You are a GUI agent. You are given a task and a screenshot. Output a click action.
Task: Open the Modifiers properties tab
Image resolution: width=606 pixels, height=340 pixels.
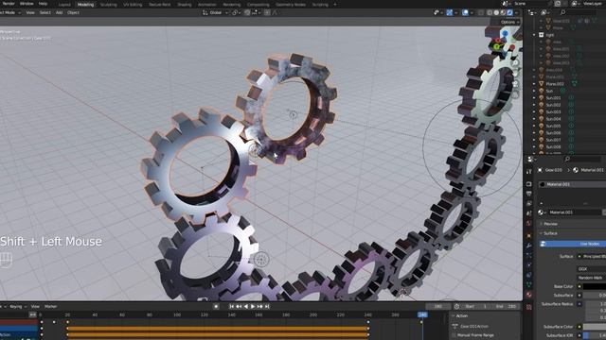click(x=529, y=246)
